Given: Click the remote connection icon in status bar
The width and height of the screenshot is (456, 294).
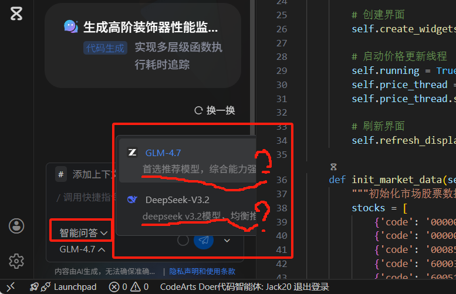Looking at the screenshot, I should coord(11,287).
